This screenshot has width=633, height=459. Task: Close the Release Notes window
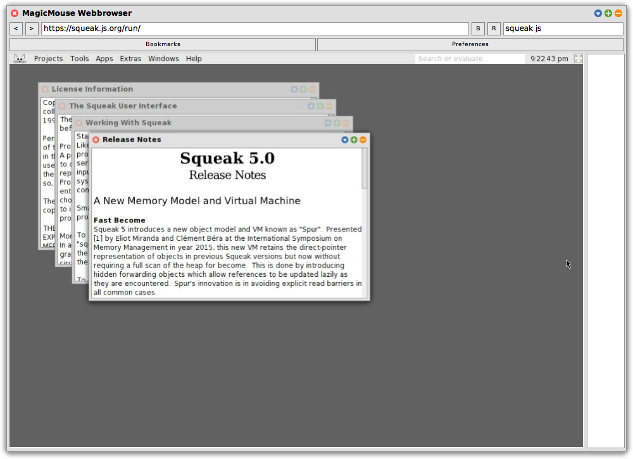click(x=96, y=140)
